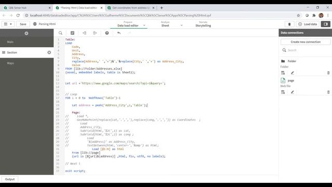Delete the Folder connection
This screenshot has width=332, height=187.
pos(328,73)
